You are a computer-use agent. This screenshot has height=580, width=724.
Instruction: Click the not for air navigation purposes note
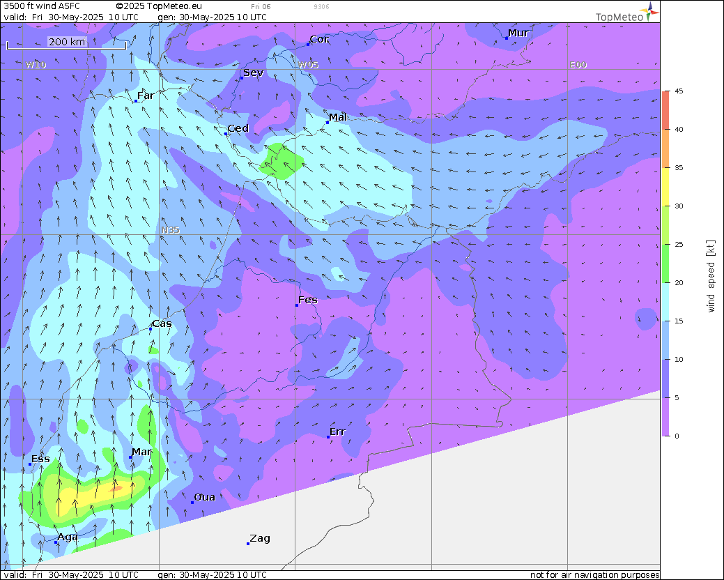(x=594, y=575)
